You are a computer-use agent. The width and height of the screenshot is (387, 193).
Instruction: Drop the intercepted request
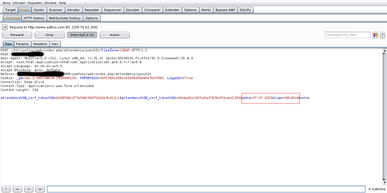pos(50,35)
